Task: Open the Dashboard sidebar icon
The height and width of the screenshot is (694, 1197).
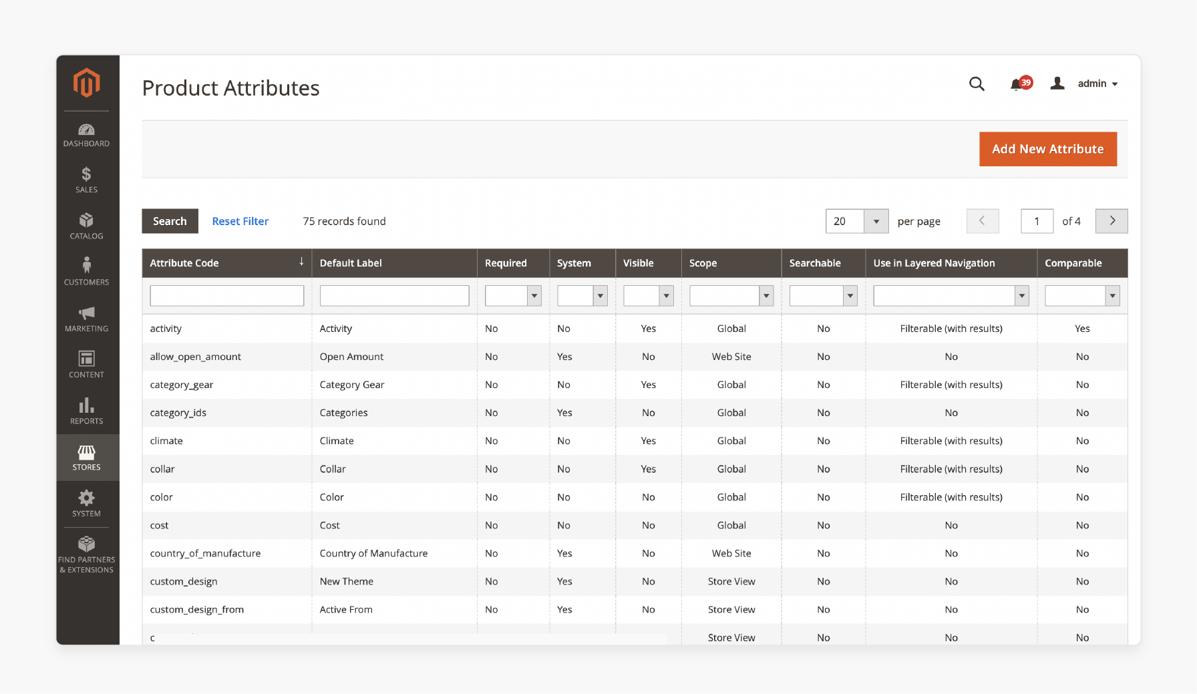Action: click(87, 135)
